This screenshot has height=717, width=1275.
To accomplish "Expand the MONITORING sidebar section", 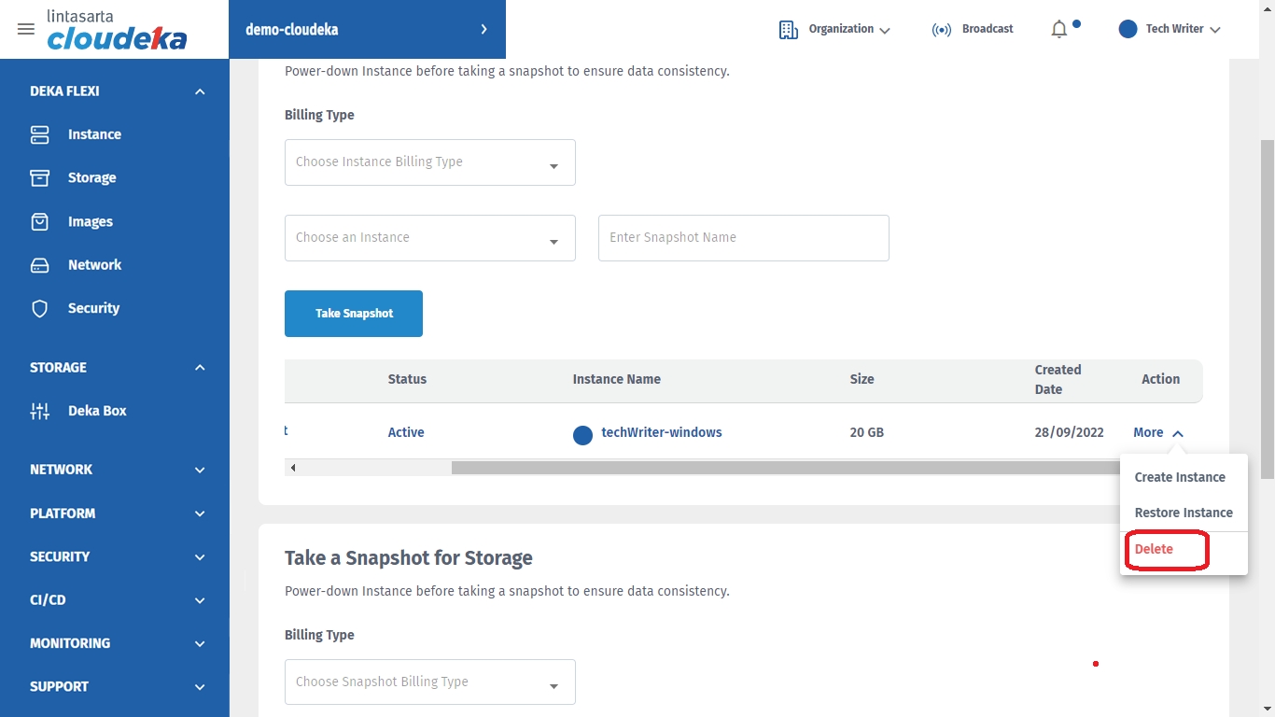I will coord(200,643).
